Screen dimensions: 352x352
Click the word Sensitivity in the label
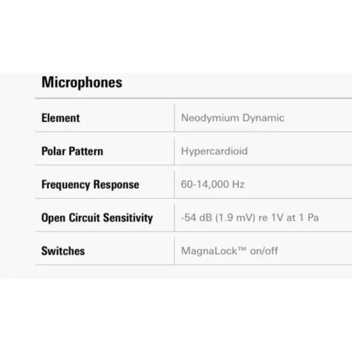128,218
